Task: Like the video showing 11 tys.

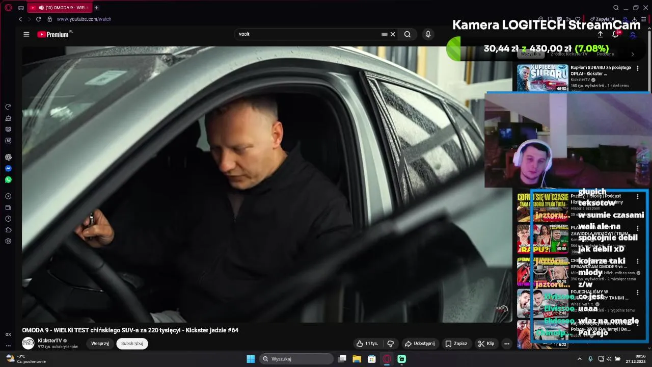Action: (x=367, y=344)
